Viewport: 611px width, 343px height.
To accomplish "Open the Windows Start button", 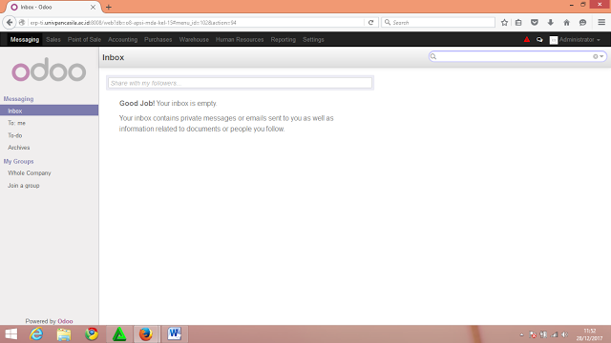I will 11,334.
